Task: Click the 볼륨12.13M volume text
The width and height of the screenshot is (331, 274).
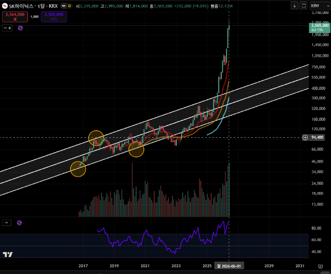Action: click(221, 6)
